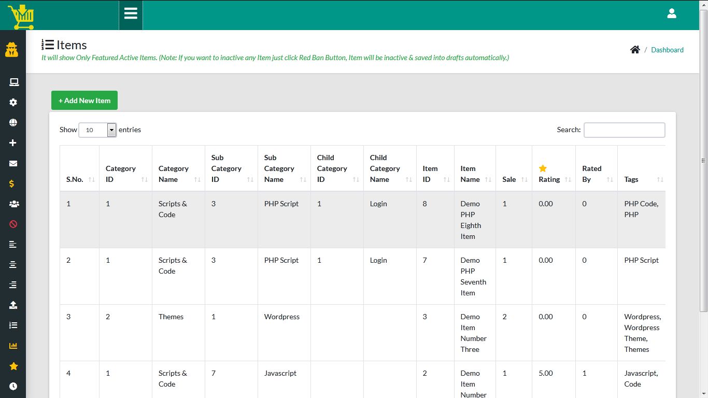Focus the Search input field
The height and width of the screenshot is (398, 708).
[624, 130]
